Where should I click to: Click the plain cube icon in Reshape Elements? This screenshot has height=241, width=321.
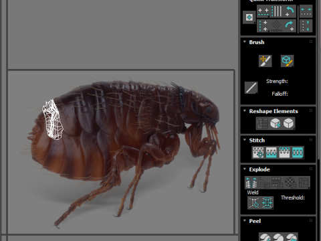(x=289, y=123)
